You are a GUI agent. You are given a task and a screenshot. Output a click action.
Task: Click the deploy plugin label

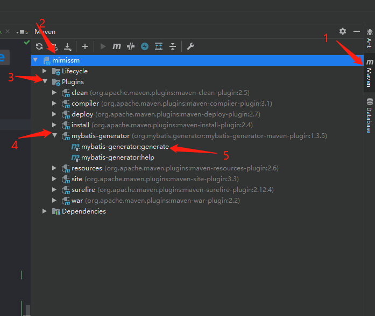pos(82,114)
